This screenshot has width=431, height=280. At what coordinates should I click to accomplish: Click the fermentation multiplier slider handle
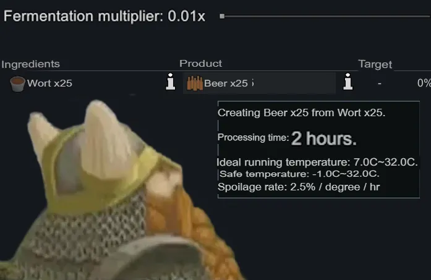(x=222, y=17)
